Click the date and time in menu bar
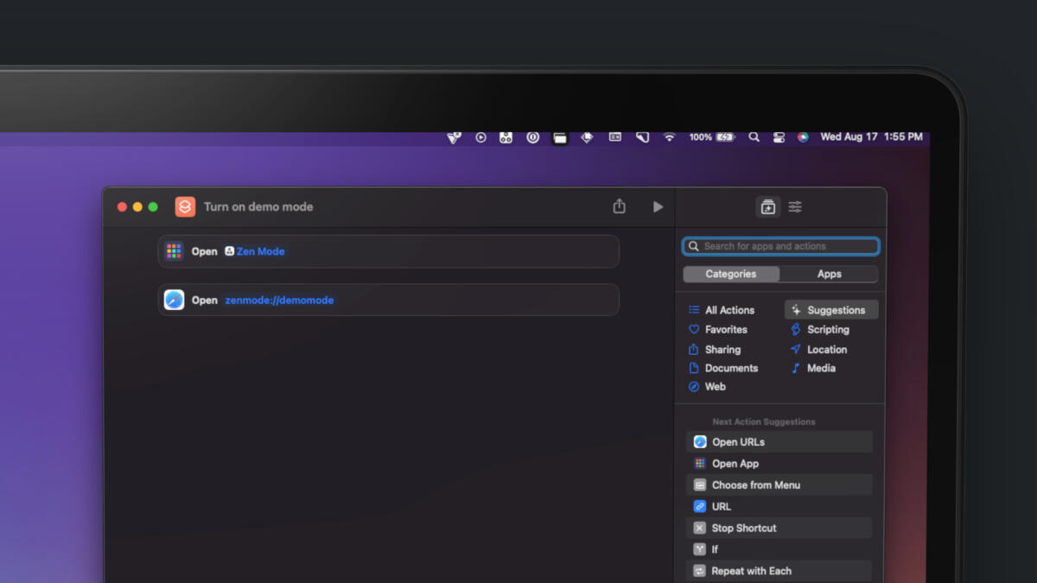 tap(871, 137)
